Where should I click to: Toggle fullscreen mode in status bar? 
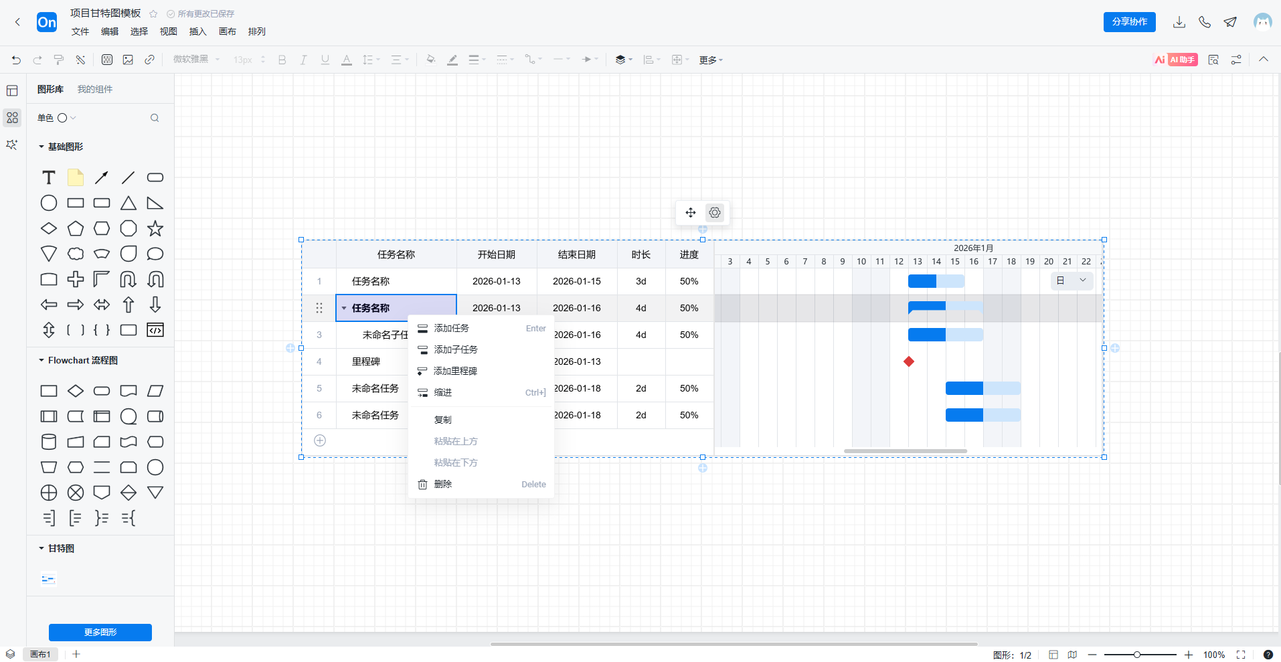point(1241,655)
